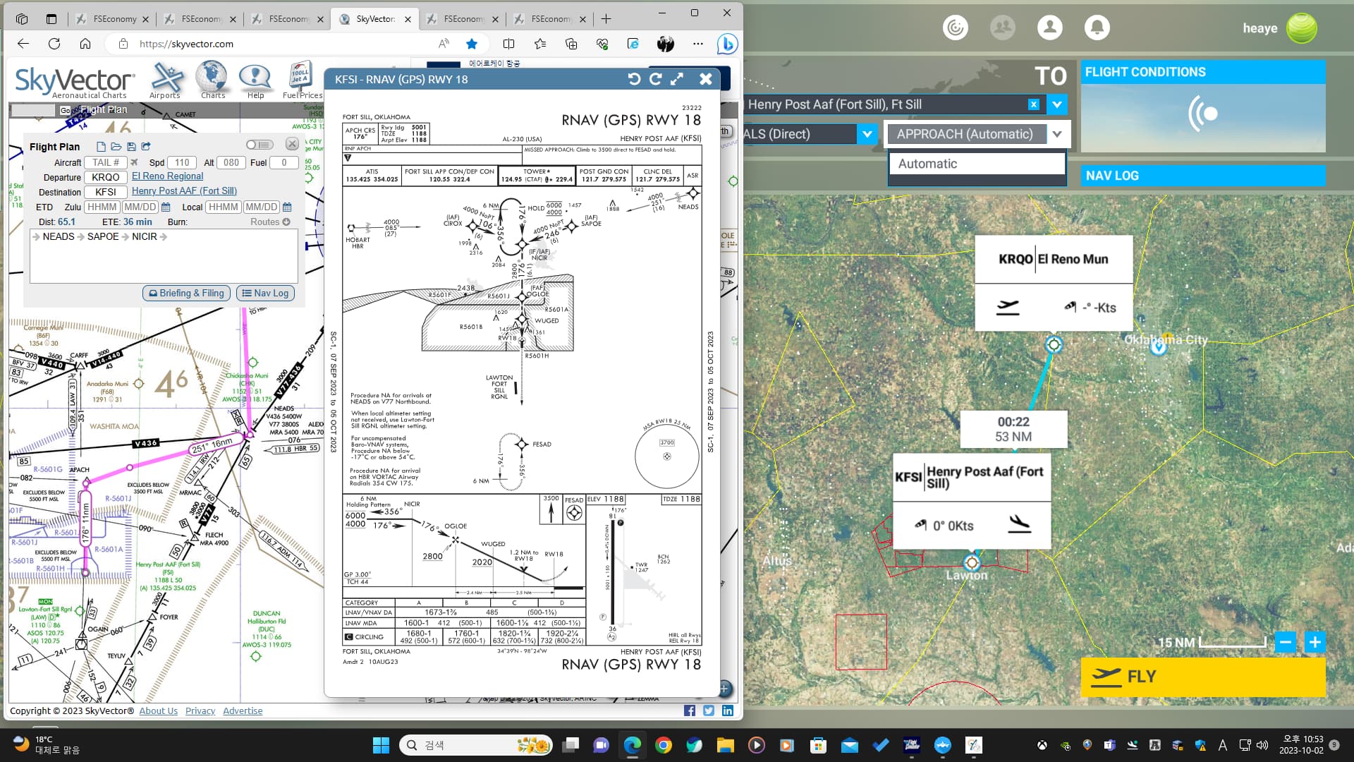Select the NICIR waypoint in the route box
Viewport: 1354px width, 762px height.
coord(145,236)
